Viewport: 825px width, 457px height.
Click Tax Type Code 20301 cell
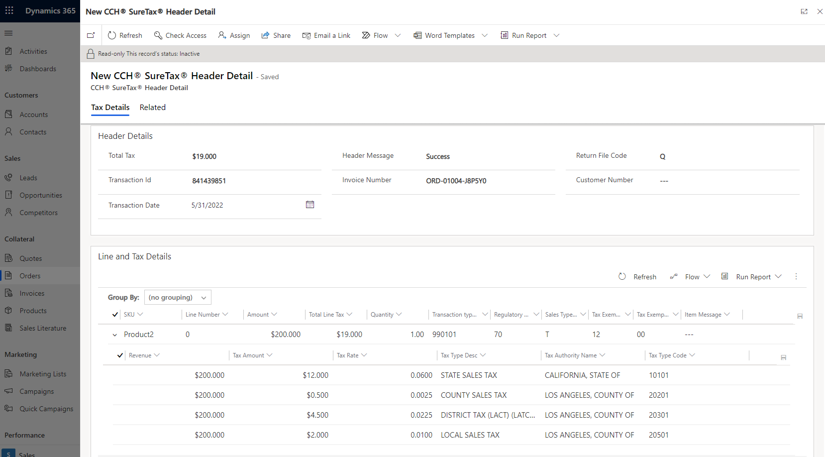tap(659, 415)
